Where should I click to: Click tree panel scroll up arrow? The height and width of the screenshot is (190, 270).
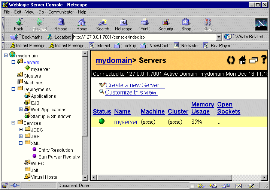85,54
